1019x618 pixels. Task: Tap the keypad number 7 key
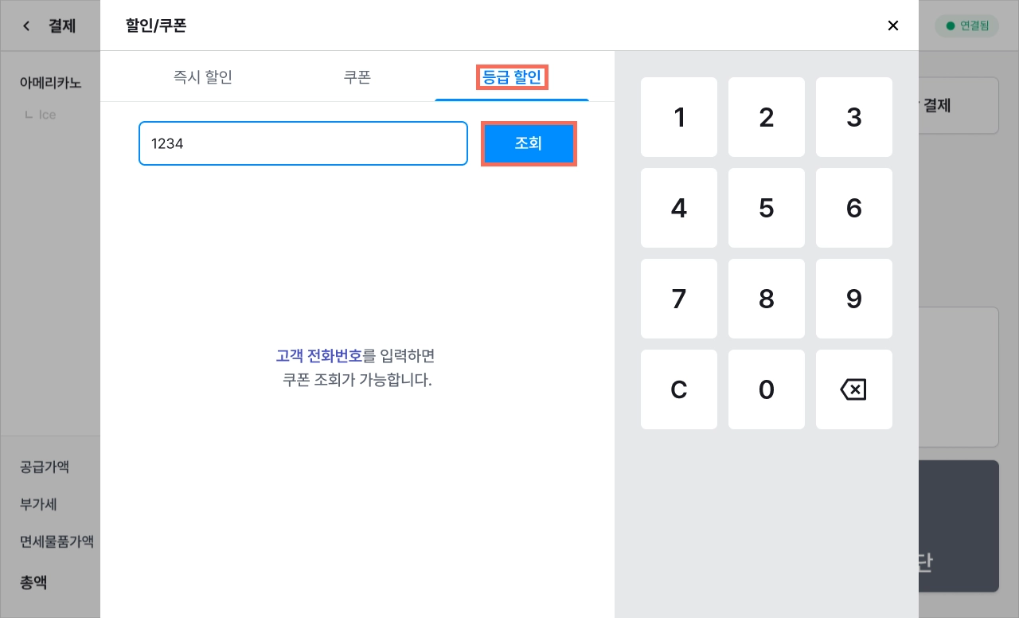[x=679, y=299]
